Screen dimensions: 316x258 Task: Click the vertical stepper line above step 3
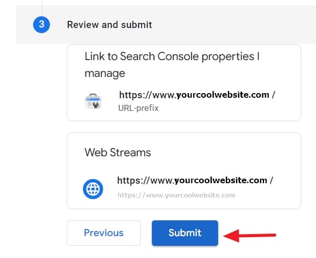(42, 8)
